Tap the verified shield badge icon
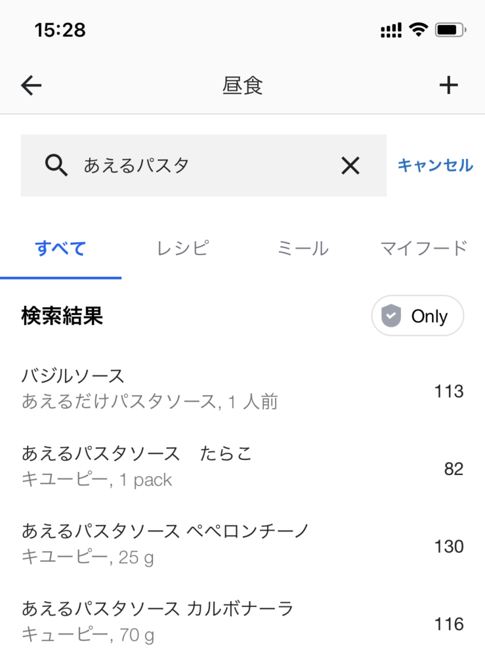The image size is (485, 672). pyautogui.click(x=391, y=316)
